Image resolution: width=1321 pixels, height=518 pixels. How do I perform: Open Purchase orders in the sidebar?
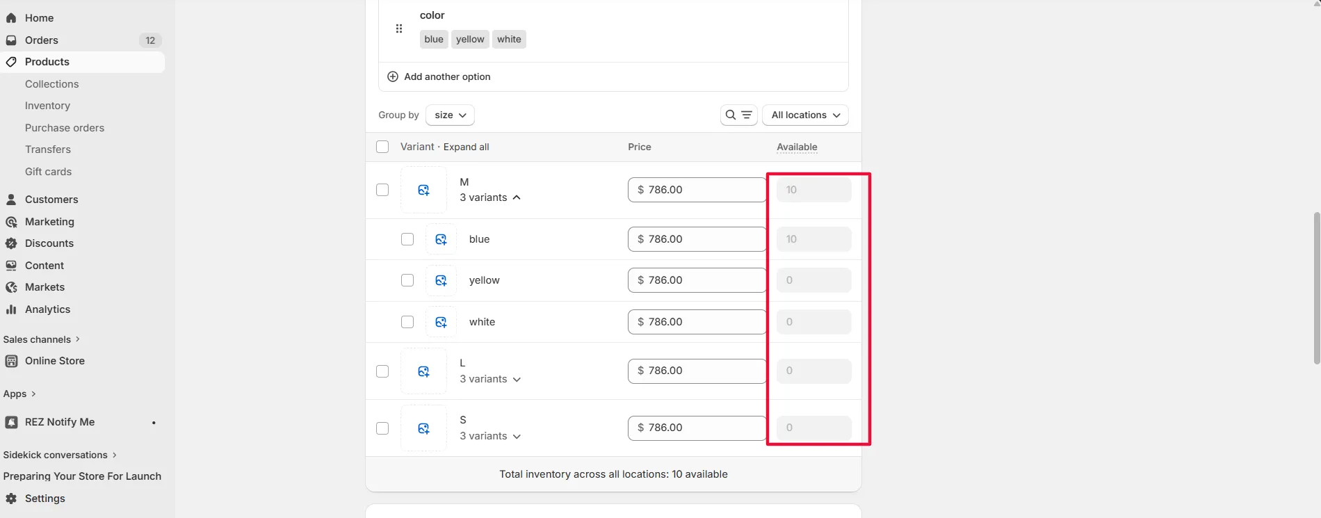click(x=65, y=128)
